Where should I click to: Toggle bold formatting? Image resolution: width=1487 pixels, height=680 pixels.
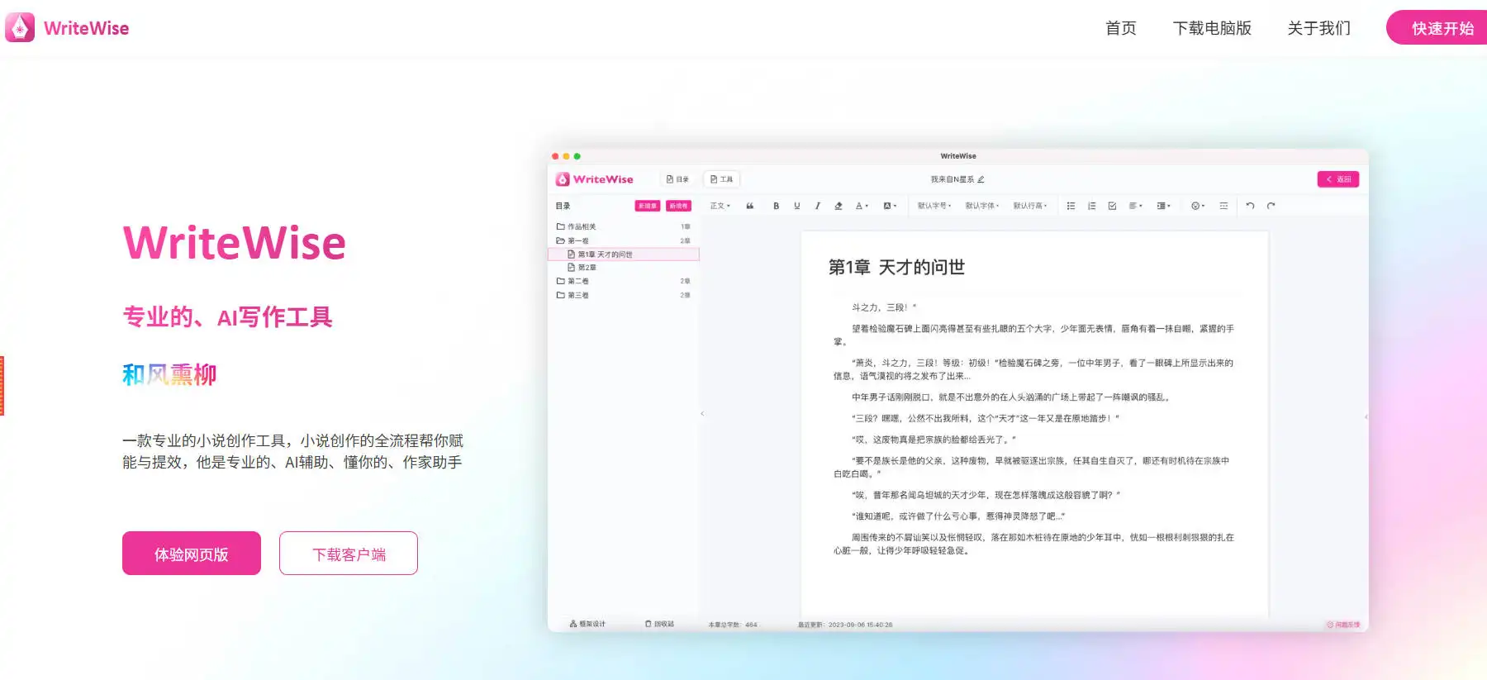[776, 206]
